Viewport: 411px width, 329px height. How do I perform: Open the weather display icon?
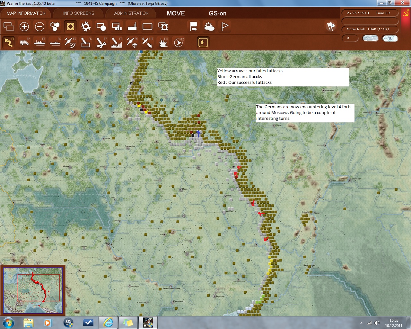tap(209, 27)
